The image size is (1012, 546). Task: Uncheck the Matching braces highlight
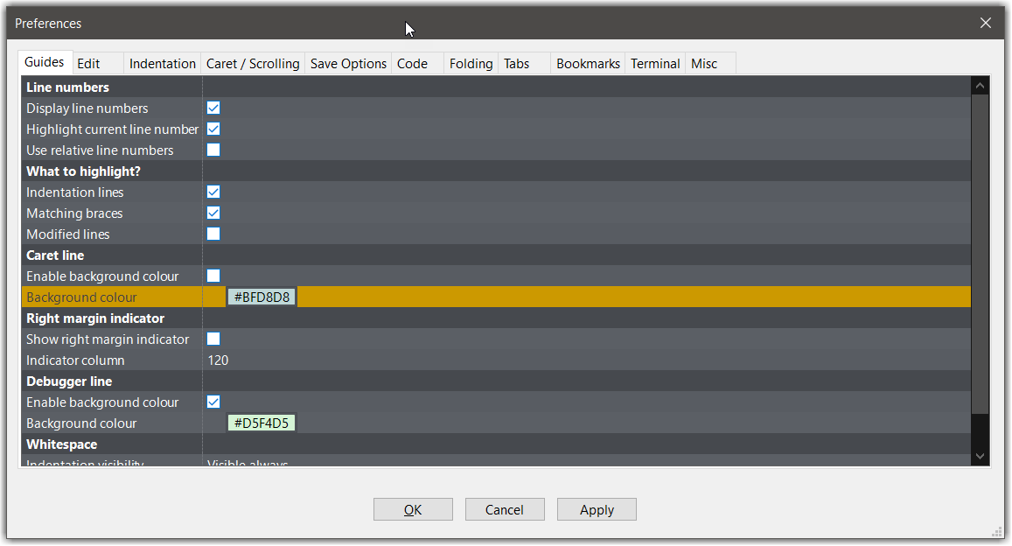(213, 213)
